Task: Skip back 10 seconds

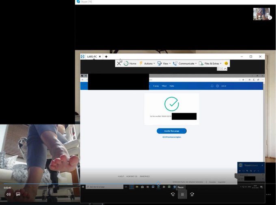Action: click(173, 194)
